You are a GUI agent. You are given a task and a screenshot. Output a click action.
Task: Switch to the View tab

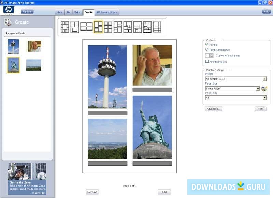tap(59, 12)
